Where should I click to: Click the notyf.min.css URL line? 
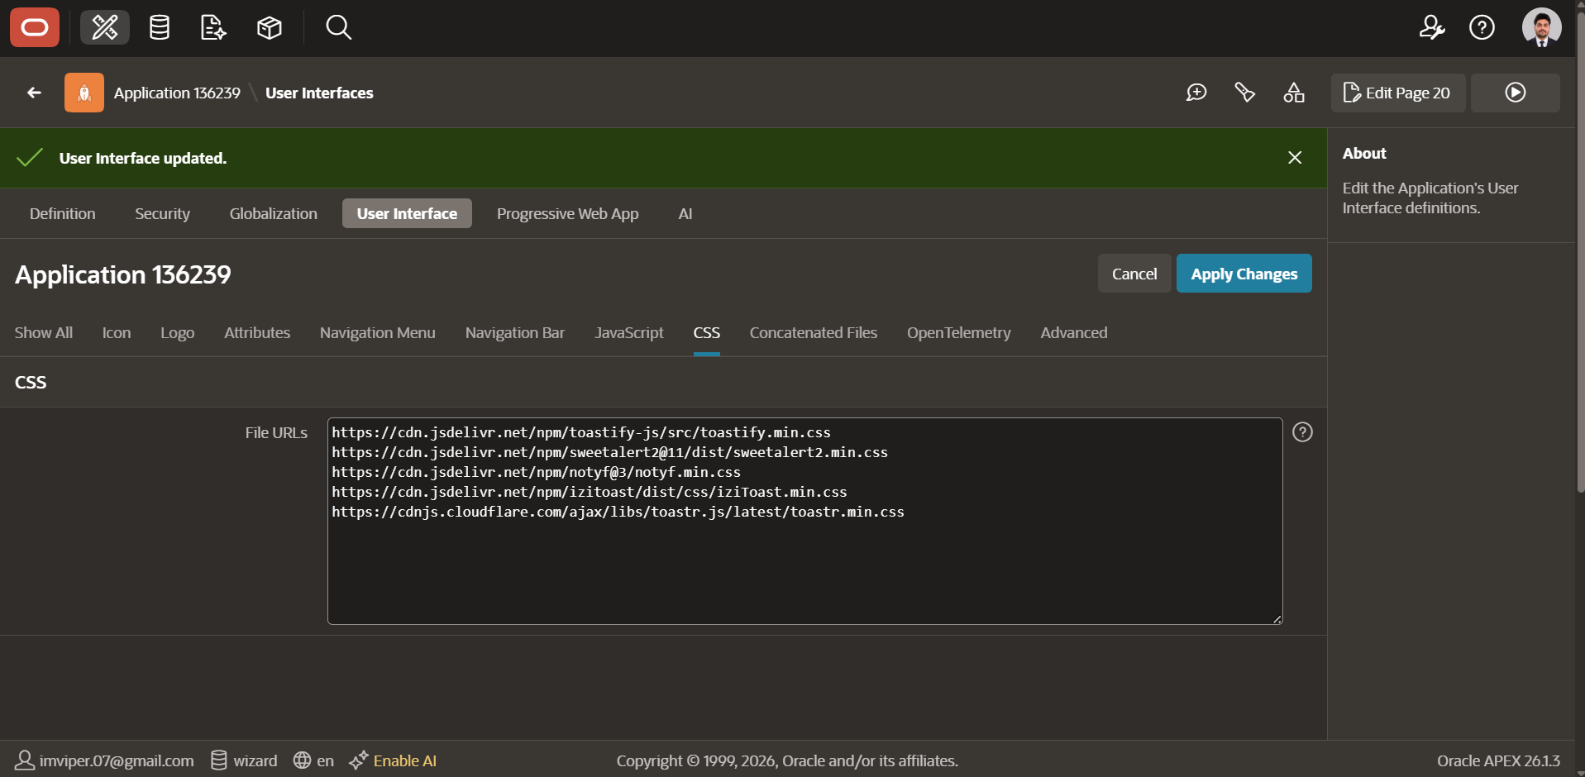click(x=537, y=472)
